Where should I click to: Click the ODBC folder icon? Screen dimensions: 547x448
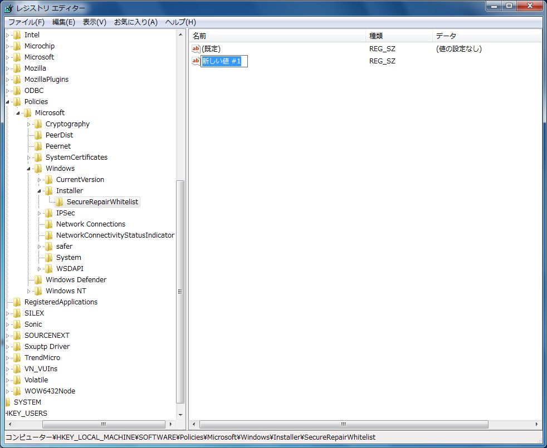17,91
